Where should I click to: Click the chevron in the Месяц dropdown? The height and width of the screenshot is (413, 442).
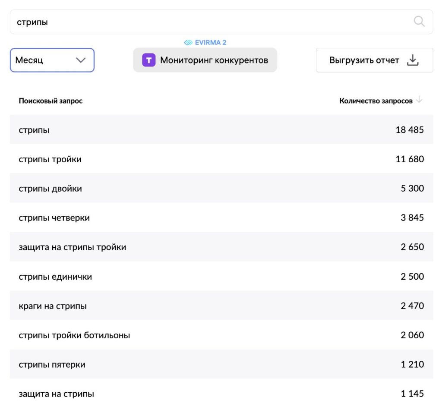pyautogui.click(x=81, y=60)
